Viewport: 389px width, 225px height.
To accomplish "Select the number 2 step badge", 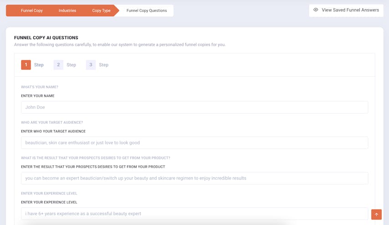I will 58,65.
